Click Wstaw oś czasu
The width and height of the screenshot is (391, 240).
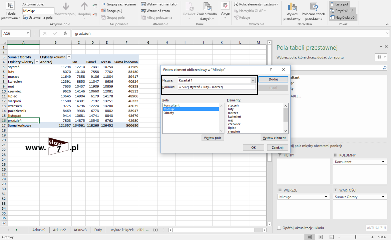156,11
